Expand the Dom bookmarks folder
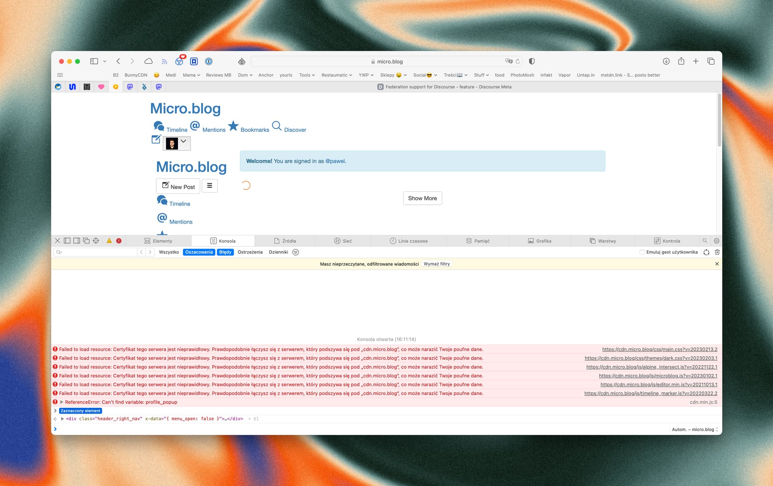Image resolution: width=773 pixels, height=486 pixels. click(x=245, y=75)
